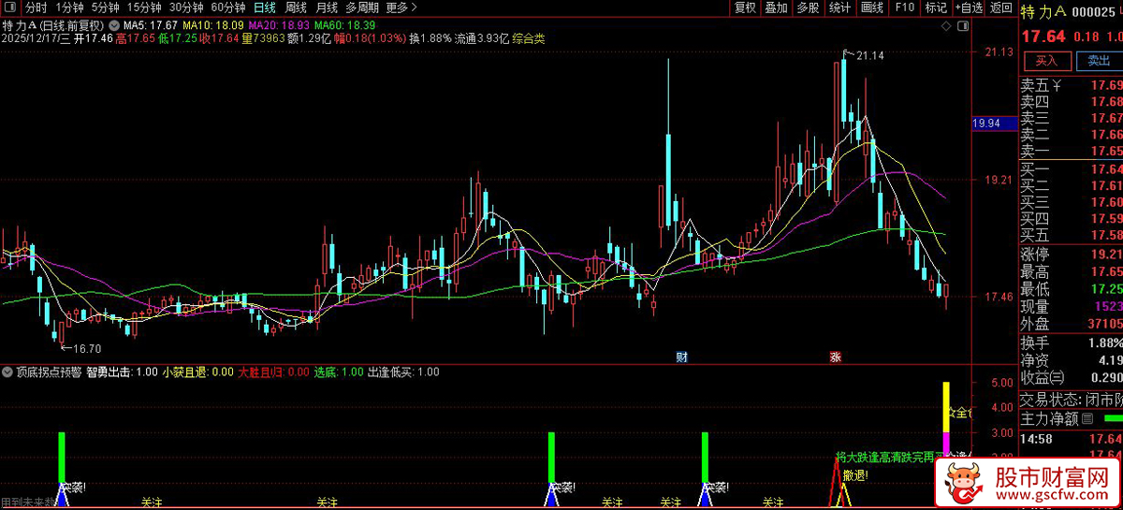This screenshot has width=1123, height=510.
Task: Open the chart settings dropdown beside 特力A(日线前复权)
Action: 114,25
